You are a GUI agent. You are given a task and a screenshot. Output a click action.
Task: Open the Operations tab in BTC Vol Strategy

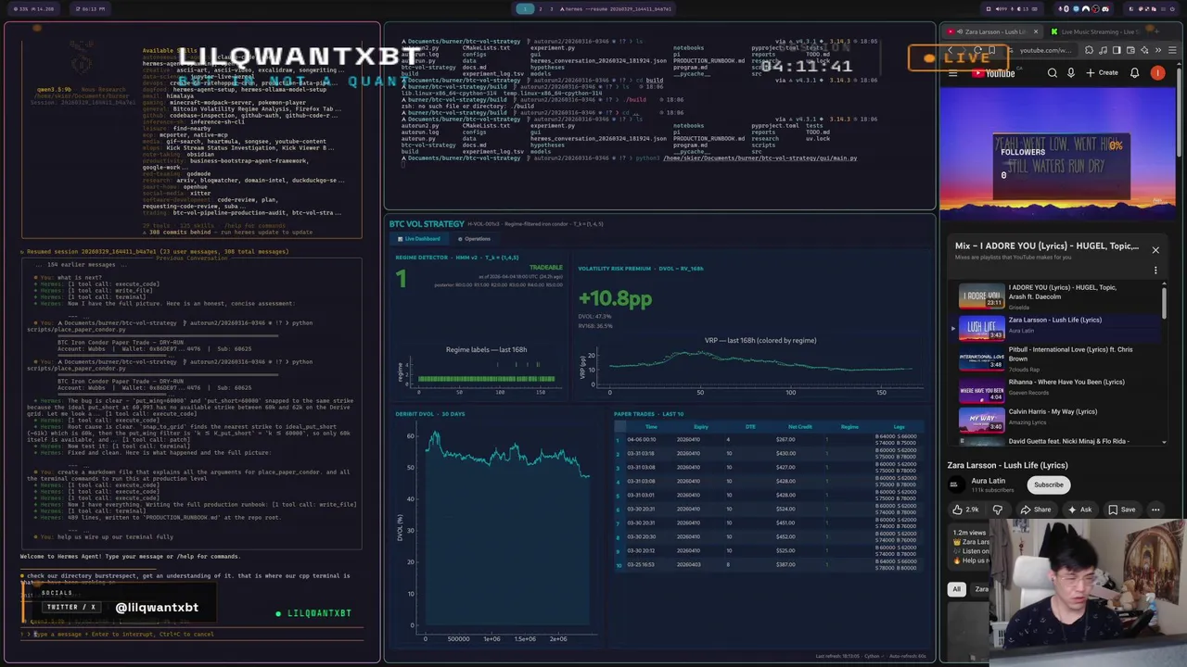tap(473, 239)
